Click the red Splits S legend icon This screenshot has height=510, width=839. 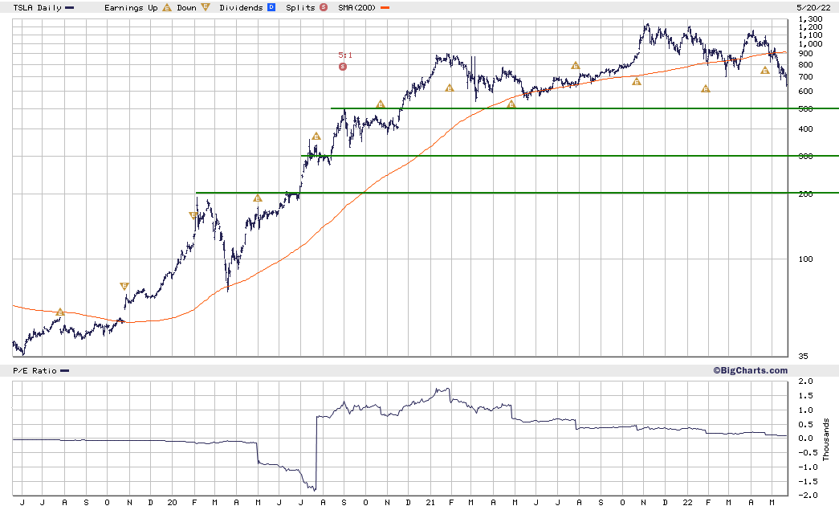324,7
